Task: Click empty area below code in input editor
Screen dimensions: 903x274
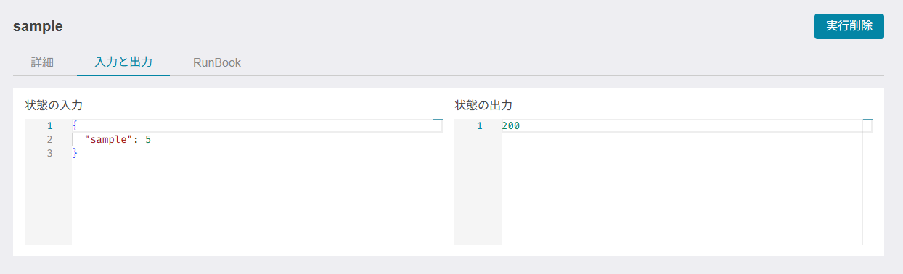Action: pyautogui.click(x=252, y=203)
